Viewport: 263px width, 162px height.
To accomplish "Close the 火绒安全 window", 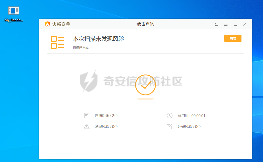I will click(x=245, y=24).
